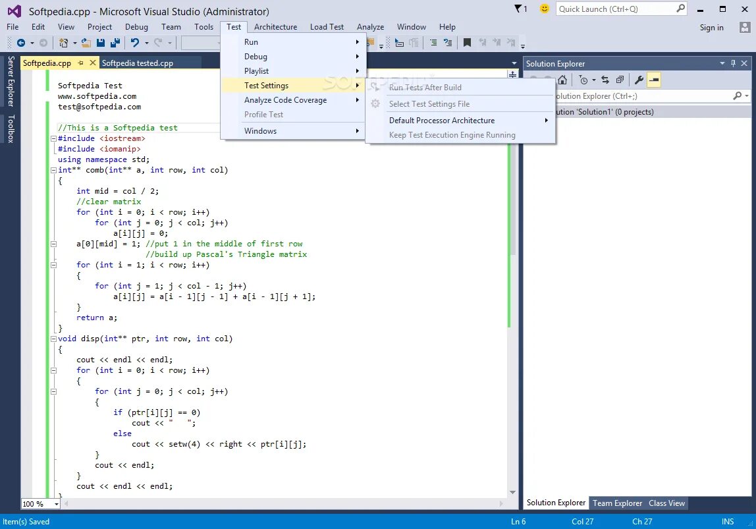This screenshot has height=529, width=756.
Task: Open Default Processor Architecture submenu
Action: pyautogui.click(x=460, y=121)
